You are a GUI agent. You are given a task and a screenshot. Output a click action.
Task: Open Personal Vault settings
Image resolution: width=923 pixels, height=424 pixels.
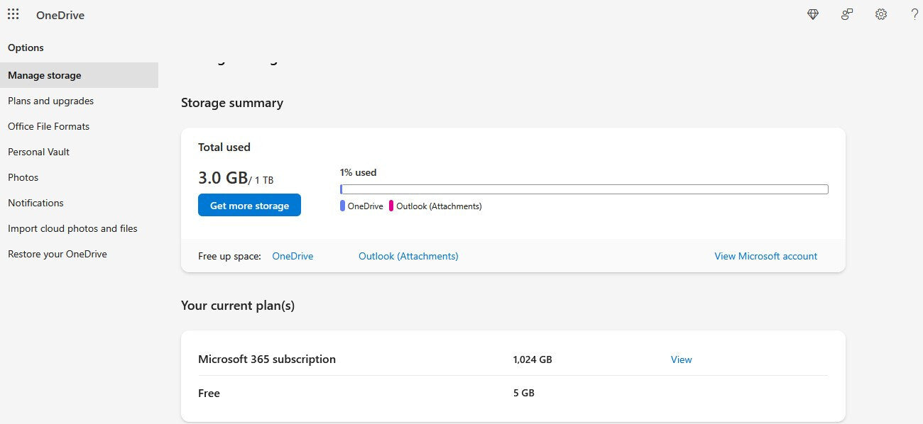(x=39, y=152)
